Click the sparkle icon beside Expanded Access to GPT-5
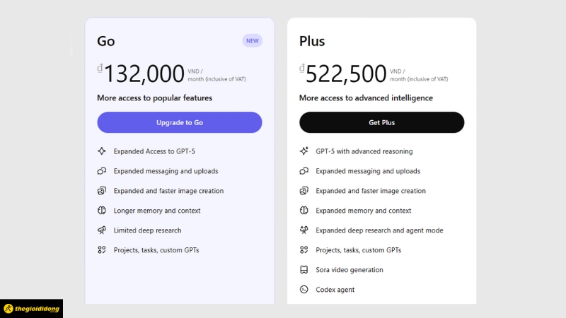 point(101,151)
